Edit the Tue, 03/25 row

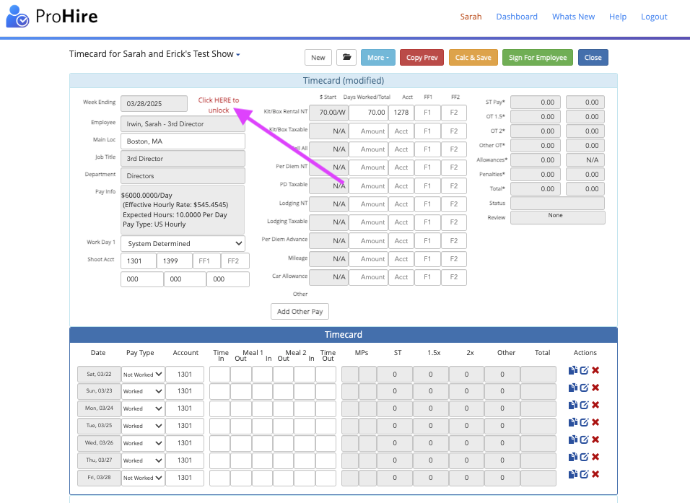(584, 422)
